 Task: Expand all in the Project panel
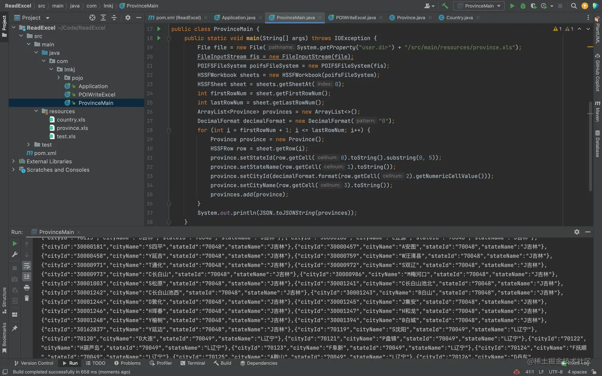pos(103,18)
